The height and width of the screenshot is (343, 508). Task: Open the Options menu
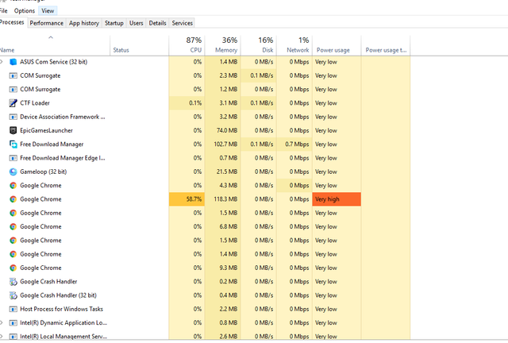(x=25, y=10)
